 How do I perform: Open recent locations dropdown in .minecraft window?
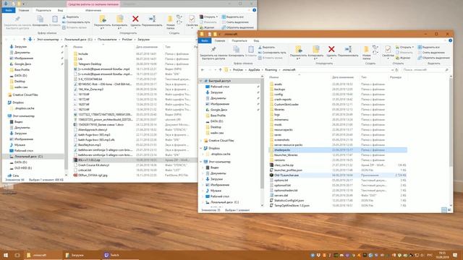point(215,70)
